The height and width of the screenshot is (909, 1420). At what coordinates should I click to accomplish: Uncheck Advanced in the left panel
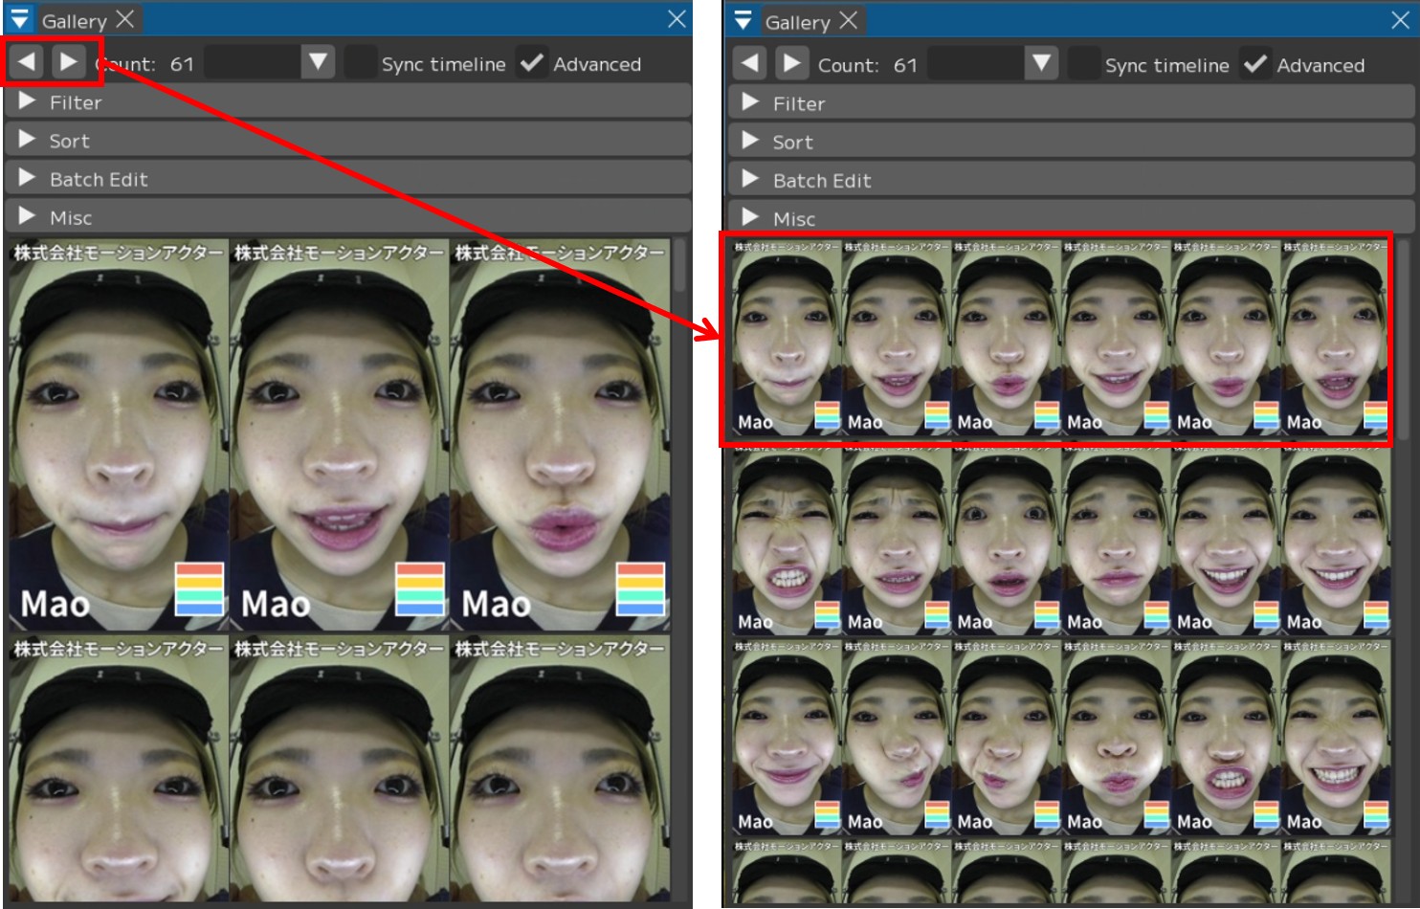pos(531,63)
